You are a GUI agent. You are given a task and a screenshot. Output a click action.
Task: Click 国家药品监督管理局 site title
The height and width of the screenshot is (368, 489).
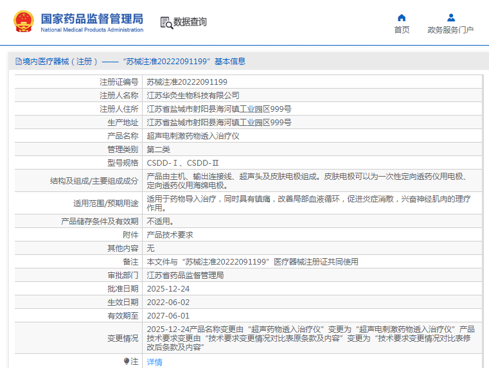pos(92,19)
